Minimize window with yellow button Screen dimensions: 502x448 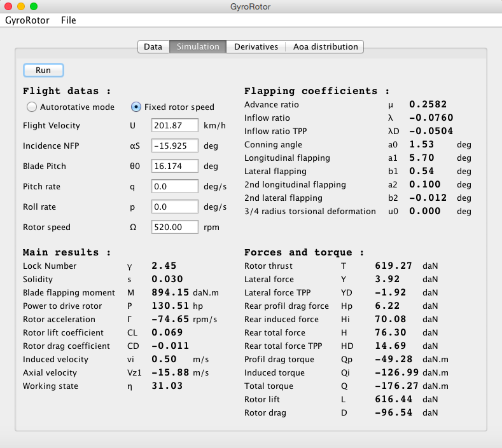[21, 6]
